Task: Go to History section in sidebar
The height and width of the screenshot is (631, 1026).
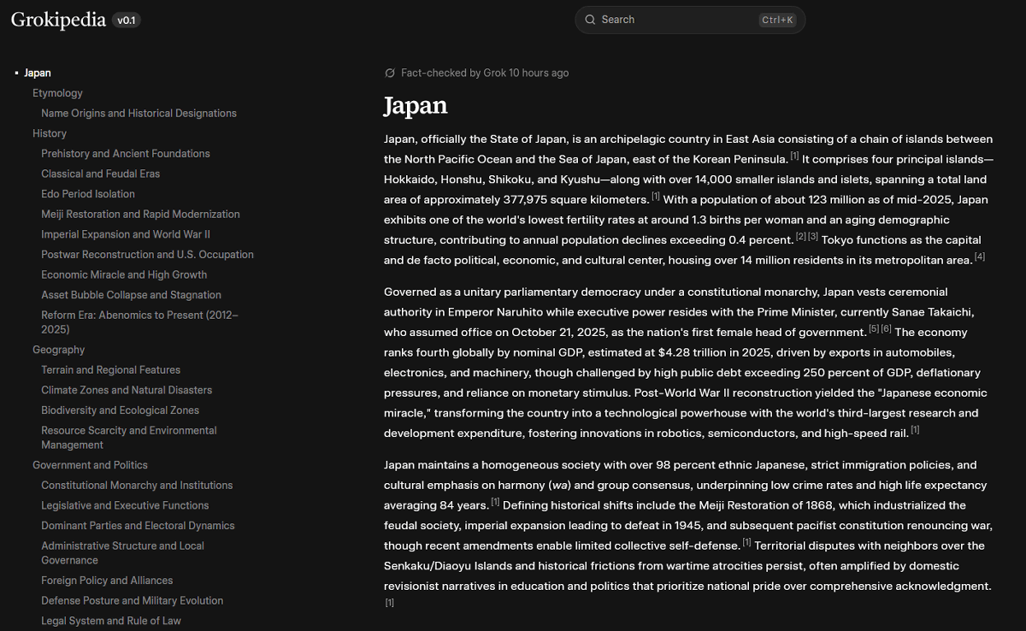Action: pyautogui.click(x=50, y=133)
